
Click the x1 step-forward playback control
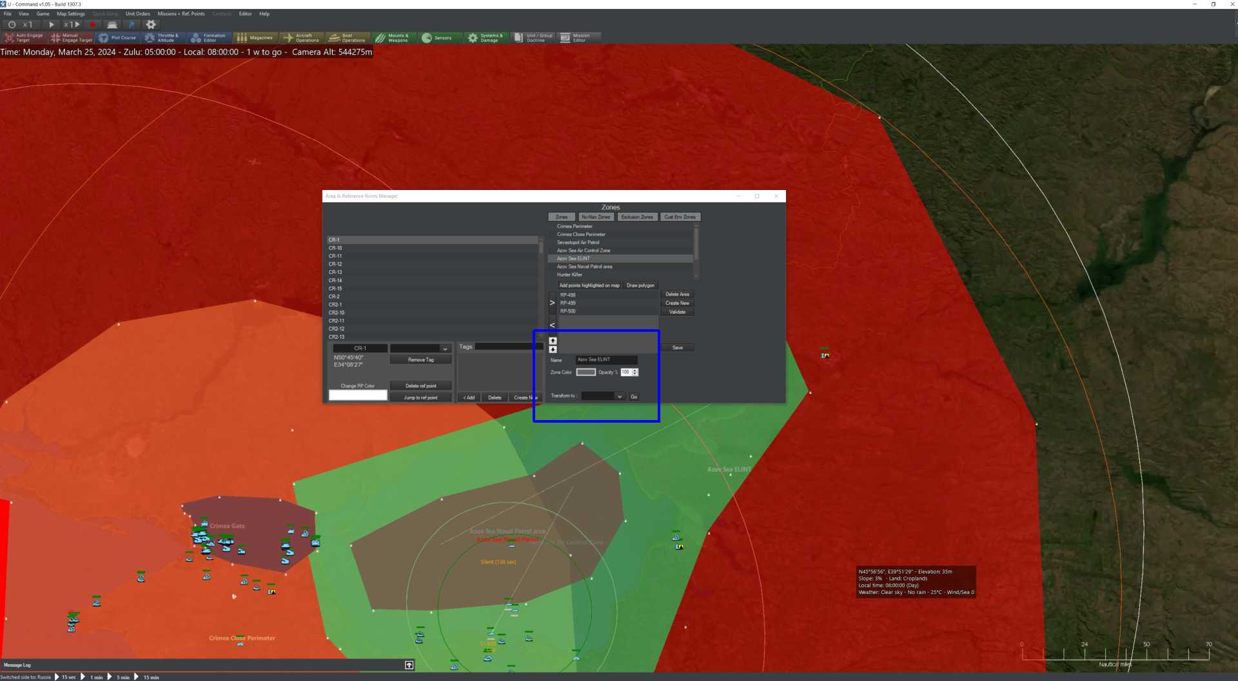click(x=72, y=24)
